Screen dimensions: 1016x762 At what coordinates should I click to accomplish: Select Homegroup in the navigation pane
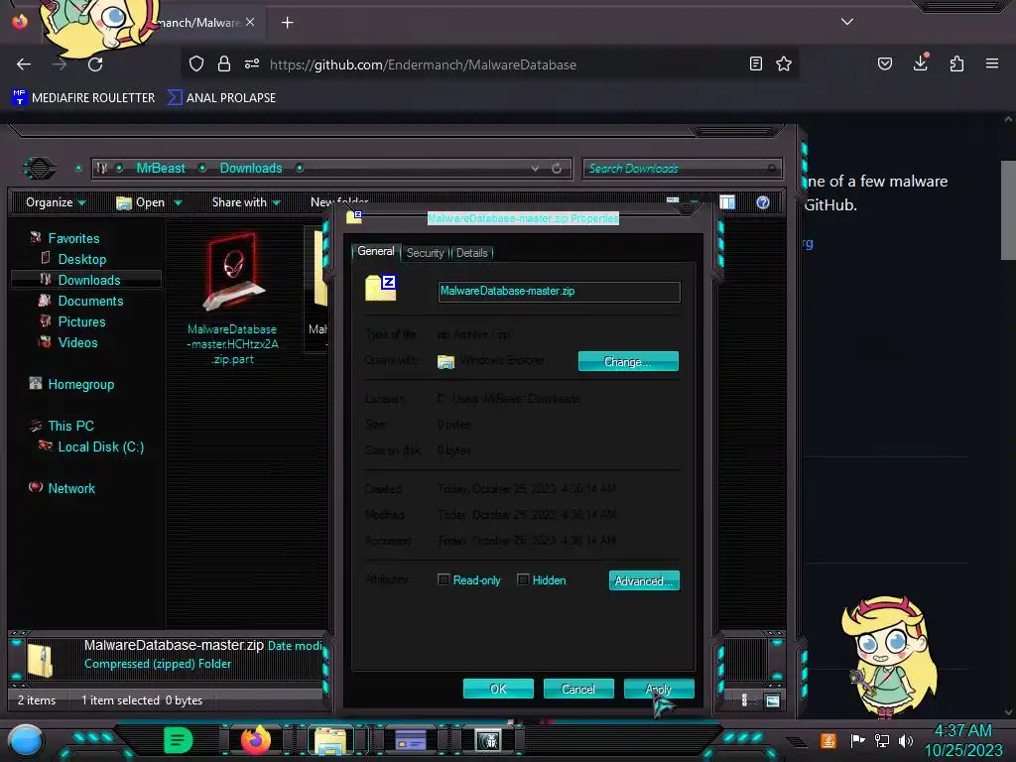point(81,384)
